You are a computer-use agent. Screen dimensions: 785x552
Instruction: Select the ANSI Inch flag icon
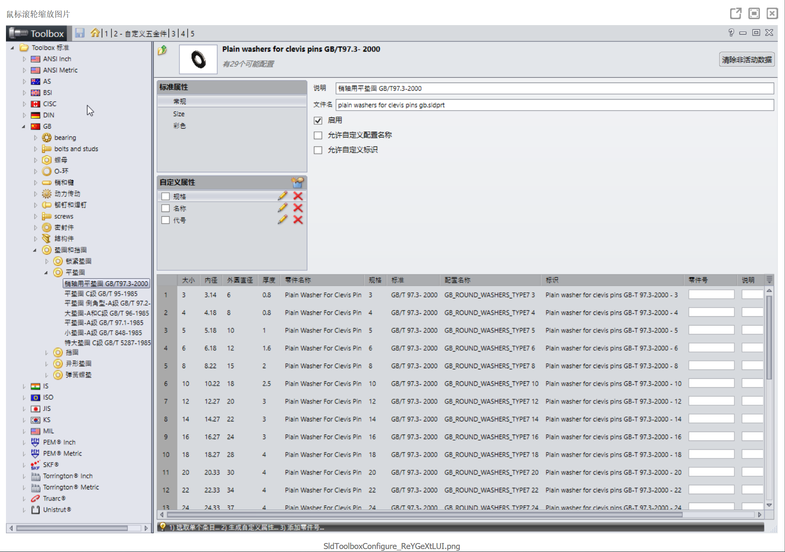click(36, 59)
